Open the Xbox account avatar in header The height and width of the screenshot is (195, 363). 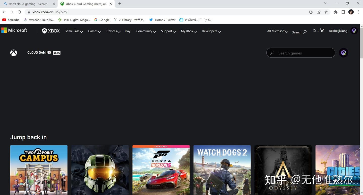(x=354, y=31)
